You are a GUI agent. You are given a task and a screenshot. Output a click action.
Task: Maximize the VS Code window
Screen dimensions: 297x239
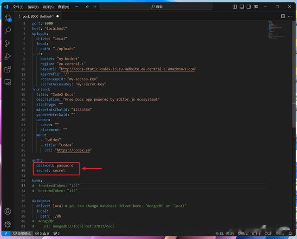point(277,7)
